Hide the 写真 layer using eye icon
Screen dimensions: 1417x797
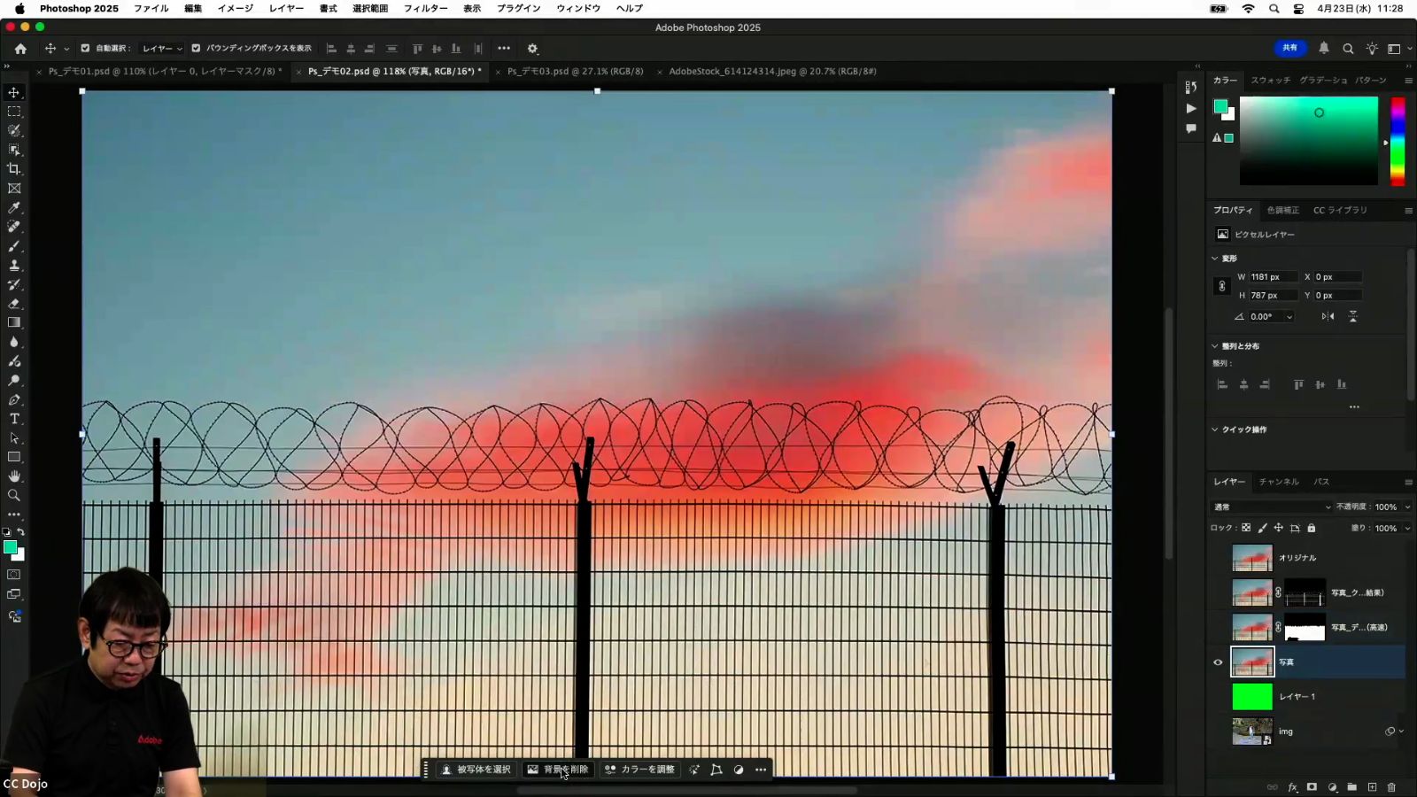(x=1218, y=662)
